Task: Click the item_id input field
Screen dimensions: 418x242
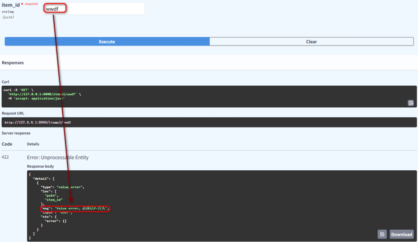Action: click(x=94, y=9)
